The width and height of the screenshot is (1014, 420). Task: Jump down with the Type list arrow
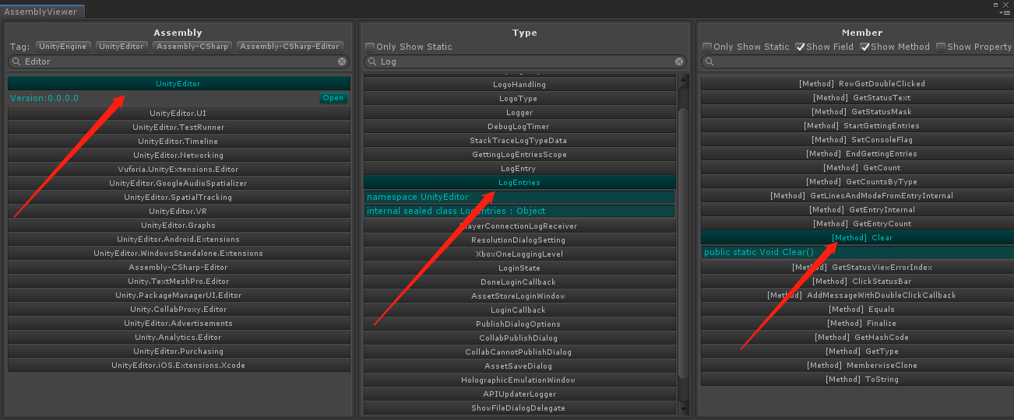tap(684, 408)
